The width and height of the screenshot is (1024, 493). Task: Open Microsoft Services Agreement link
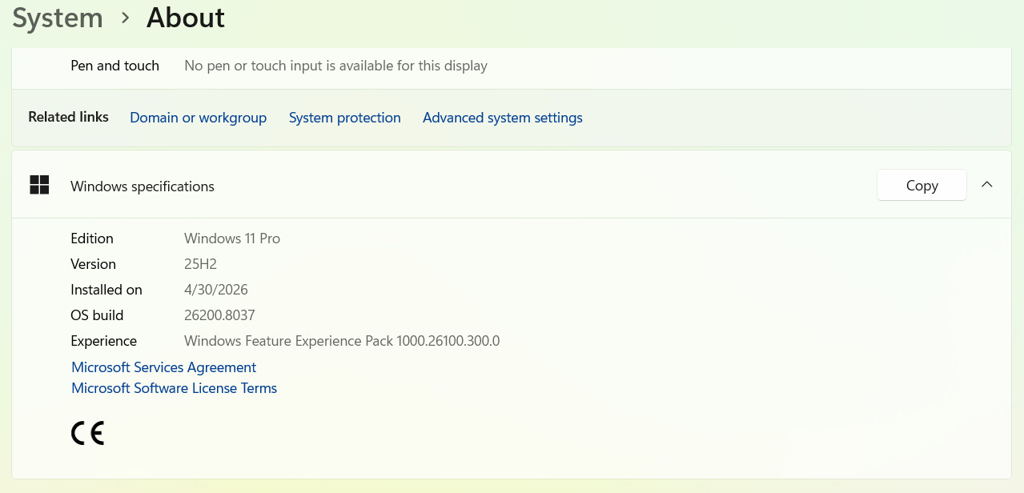(x=164, y=367)
